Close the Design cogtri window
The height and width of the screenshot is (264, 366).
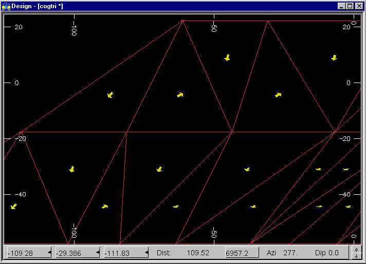(x=358, y=6)
